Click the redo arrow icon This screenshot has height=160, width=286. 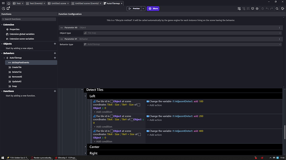pyautogui.click(x=271, y=9)
